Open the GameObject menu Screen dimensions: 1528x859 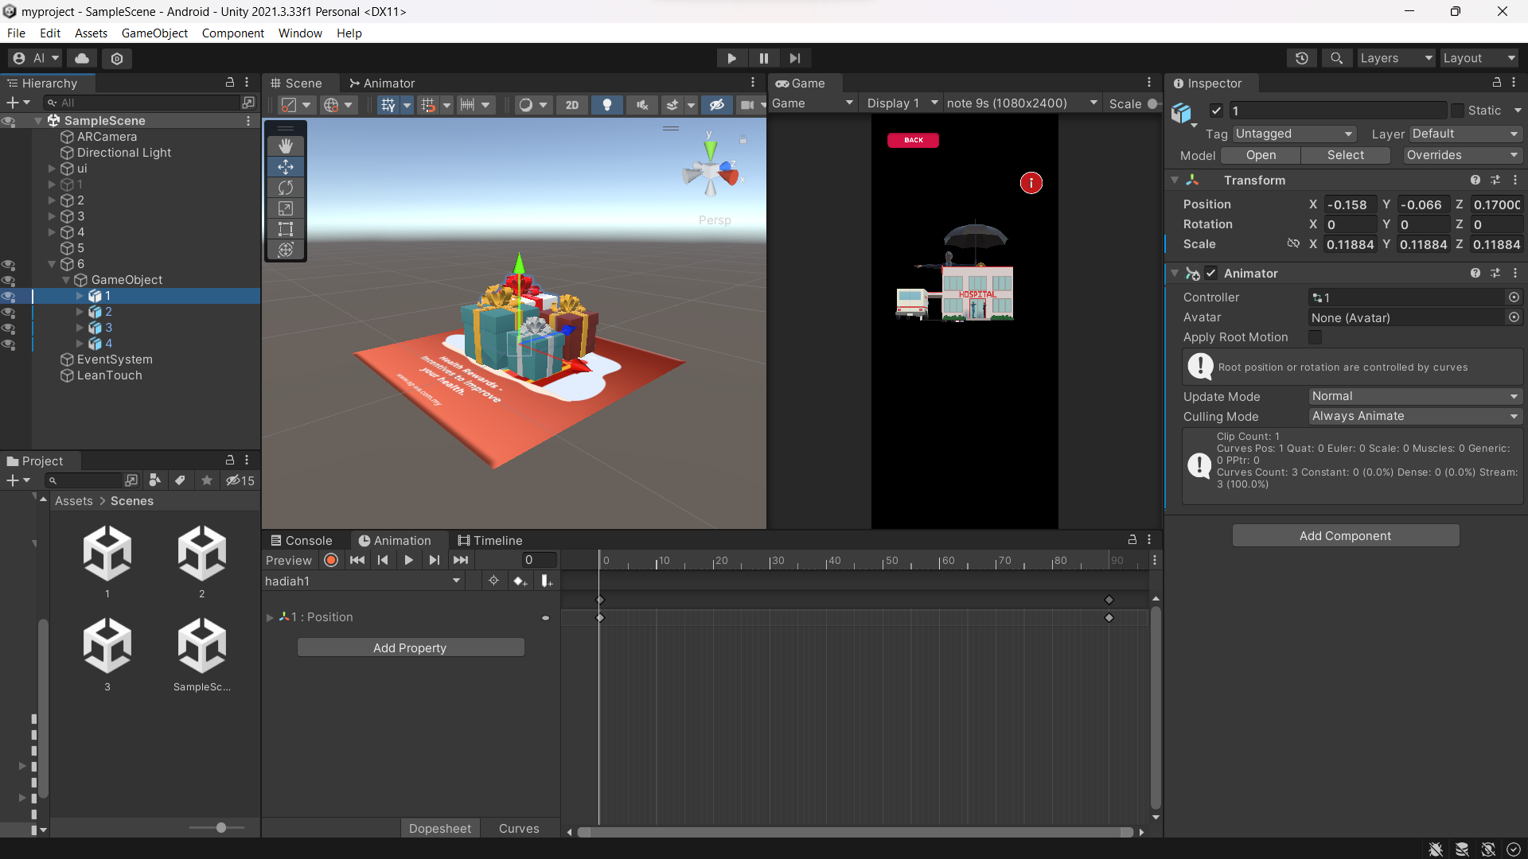tap(154, 33)
